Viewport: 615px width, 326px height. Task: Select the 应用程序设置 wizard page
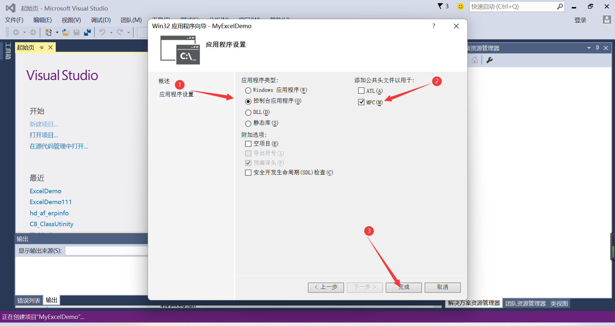click(176, 94)
